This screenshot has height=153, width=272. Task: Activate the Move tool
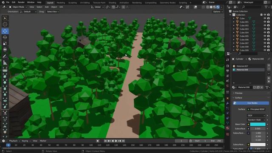pyautogui.click(x=5, y=31)
